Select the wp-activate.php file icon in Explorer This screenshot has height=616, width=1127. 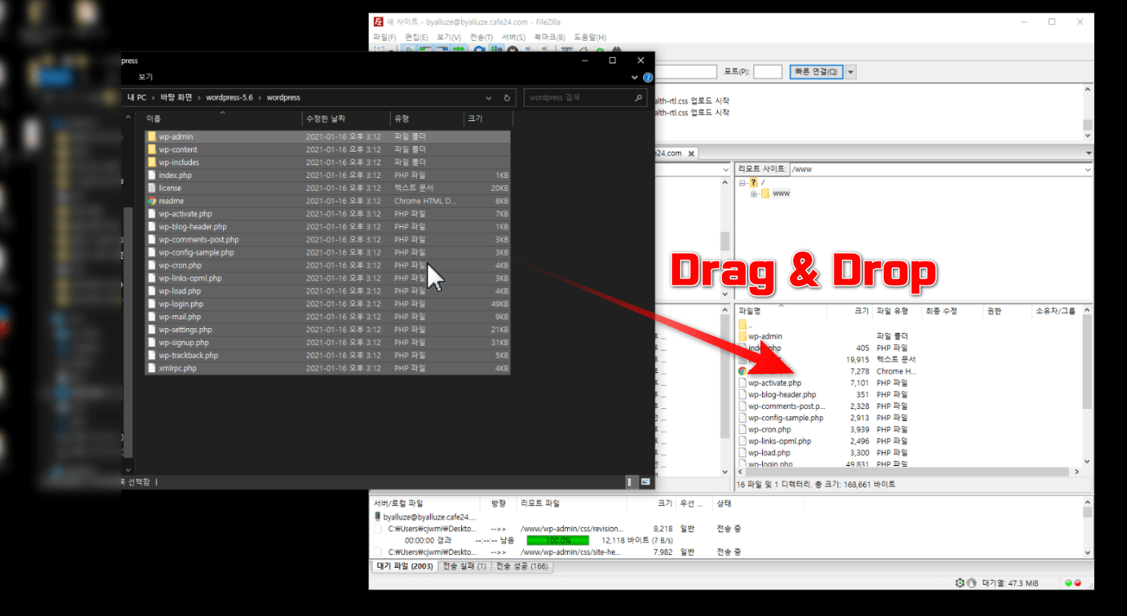coord(152,213)
